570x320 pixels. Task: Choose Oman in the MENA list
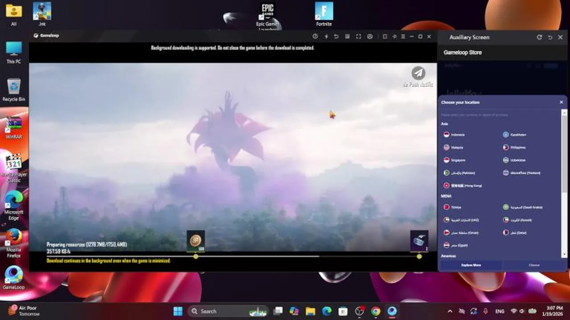(460, 232)
